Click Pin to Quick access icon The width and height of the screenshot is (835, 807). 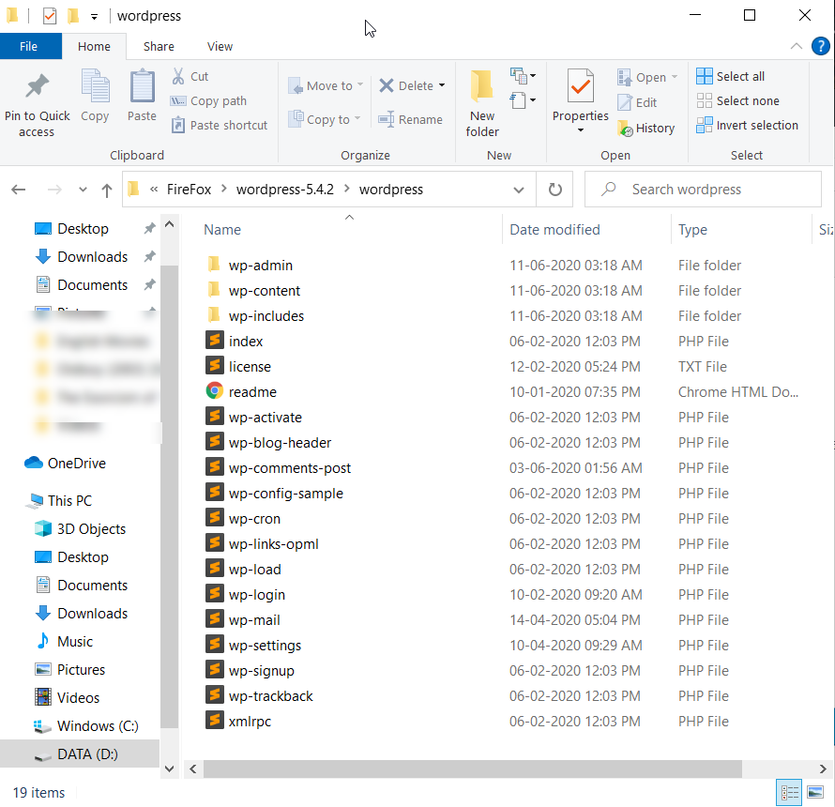pyautogui.click(x=37, y=86)
